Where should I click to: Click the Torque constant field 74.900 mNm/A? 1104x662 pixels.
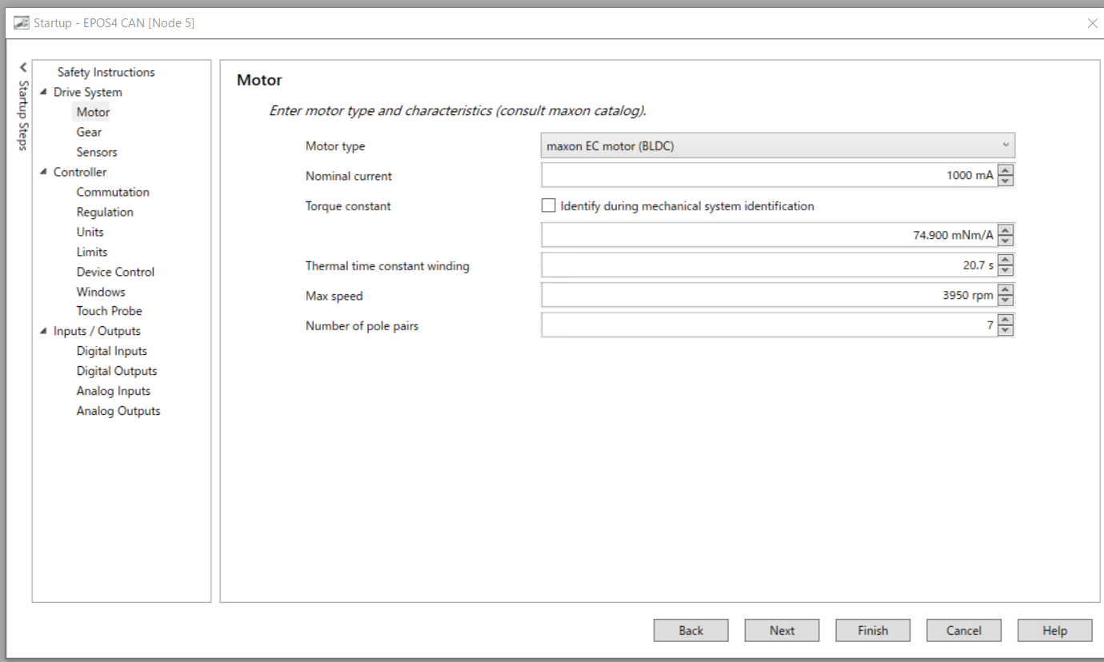(x=770, y=235)
